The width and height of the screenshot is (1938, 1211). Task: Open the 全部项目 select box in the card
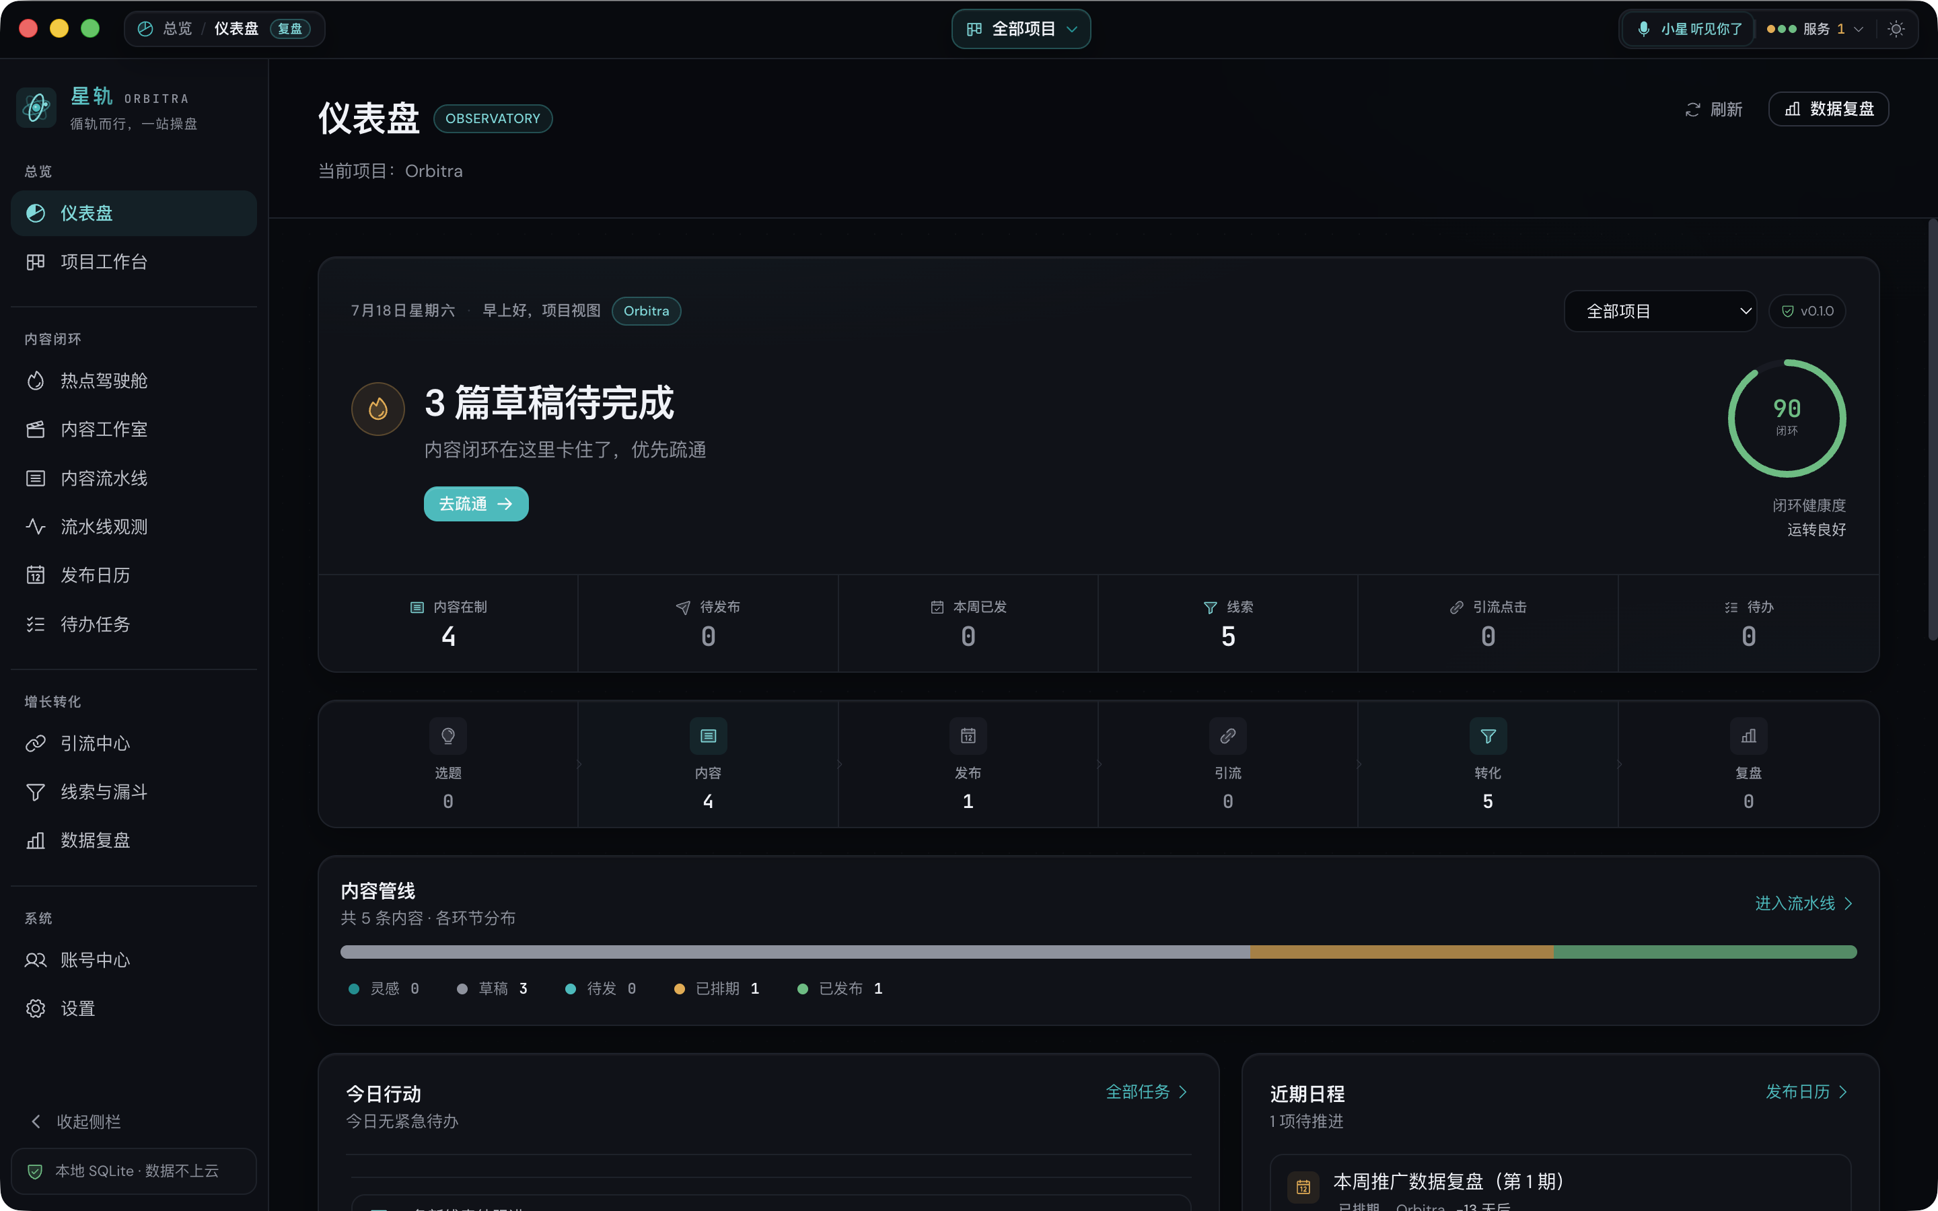click(x=1660, y=311)
